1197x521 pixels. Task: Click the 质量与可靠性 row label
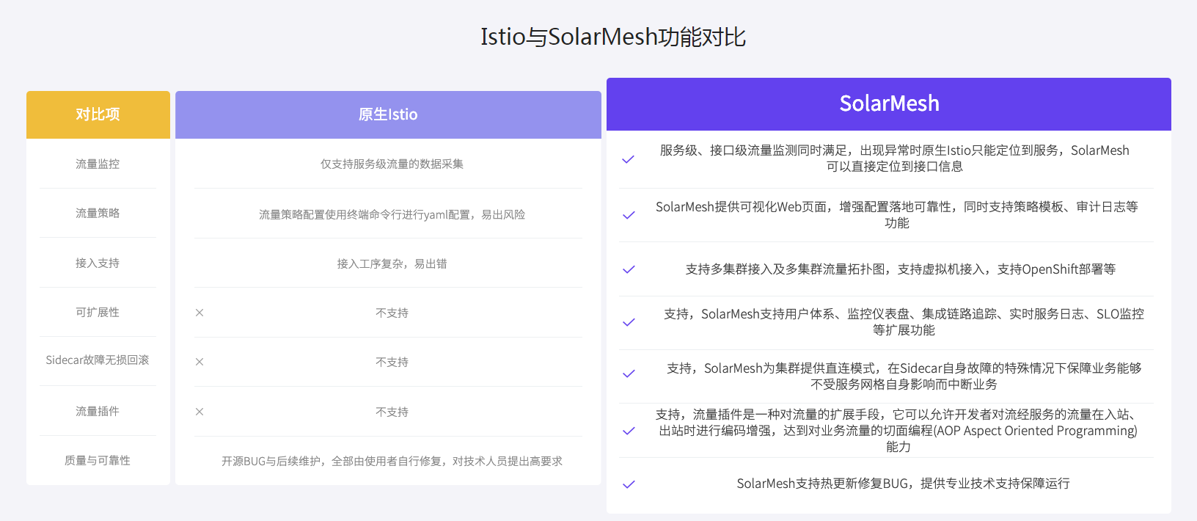tap(98, 460)
